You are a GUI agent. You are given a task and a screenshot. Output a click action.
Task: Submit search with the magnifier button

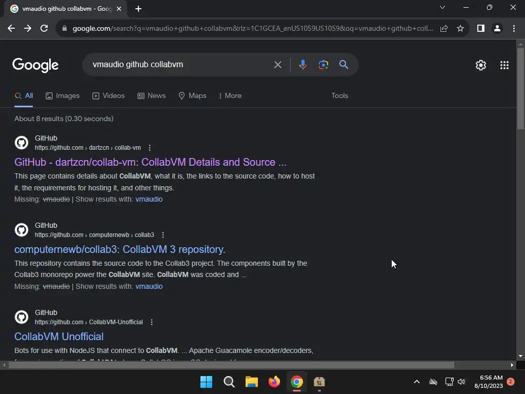(344, 65)
